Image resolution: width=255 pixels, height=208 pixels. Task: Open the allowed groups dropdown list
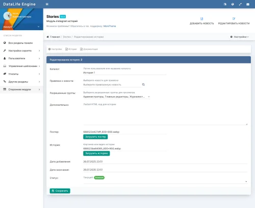tap(116, 97)
